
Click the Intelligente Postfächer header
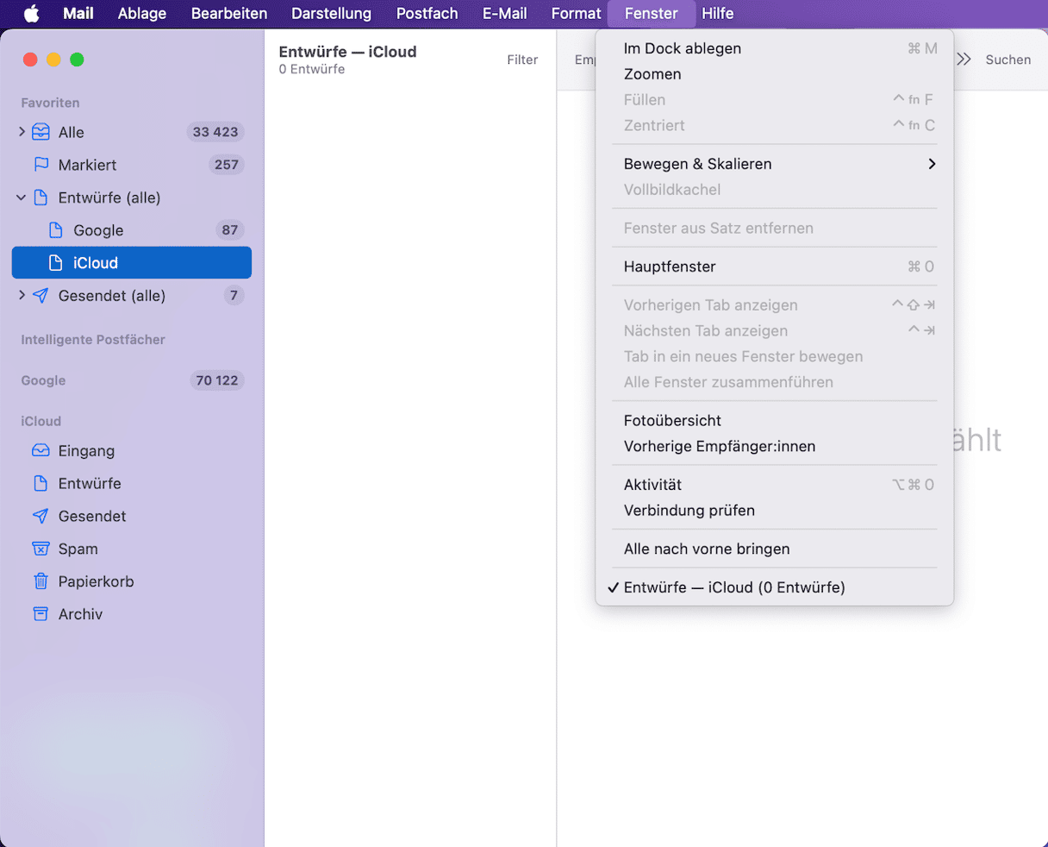point(93,340)
